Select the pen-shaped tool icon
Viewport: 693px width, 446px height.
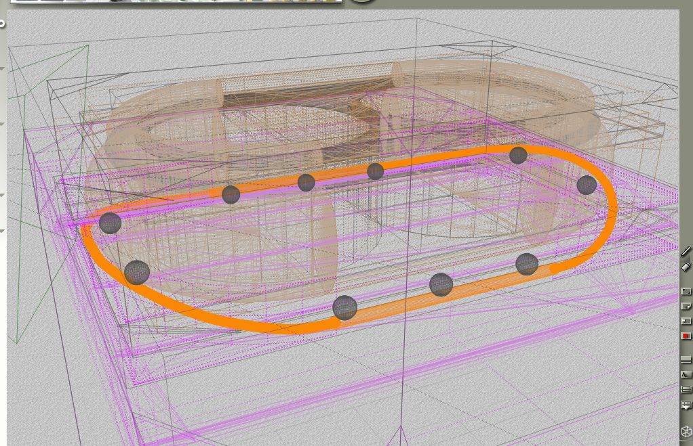click(x=686, y=252)
